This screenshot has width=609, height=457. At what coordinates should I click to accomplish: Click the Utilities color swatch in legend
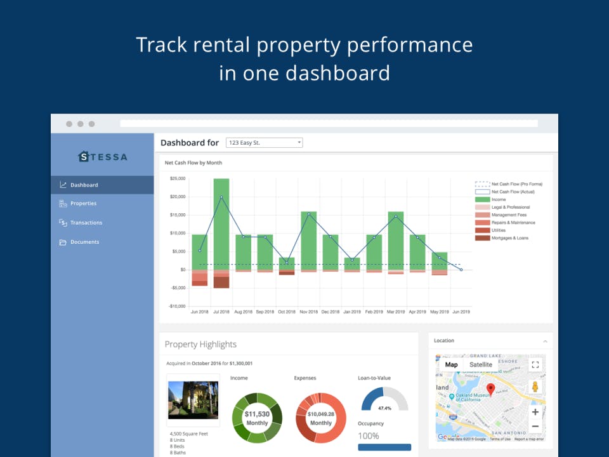tap(482, 230)
